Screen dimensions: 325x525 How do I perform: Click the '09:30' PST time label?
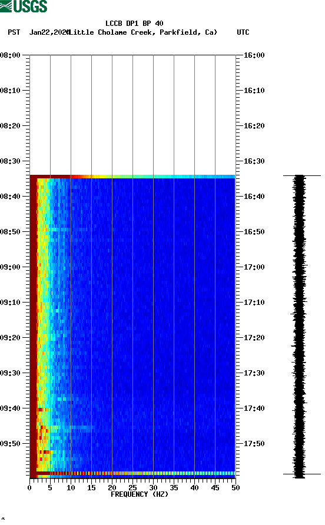(x=10, y=373)
